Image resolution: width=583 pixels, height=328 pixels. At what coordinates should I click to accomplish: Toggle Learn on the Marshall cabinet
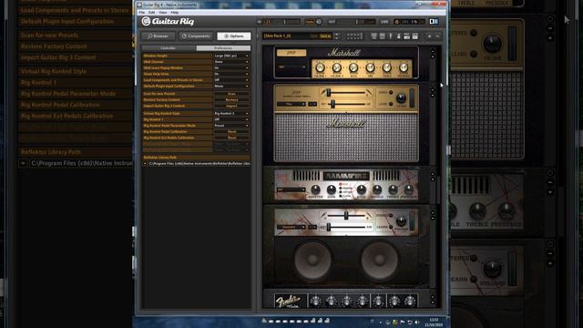coord(391,104)
